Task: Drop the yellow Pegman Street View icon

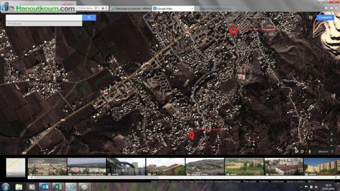Action: pos(310,151)
